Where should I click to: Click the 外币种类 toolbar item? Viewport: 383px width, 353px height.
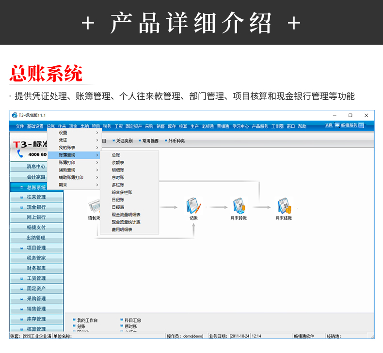tap(176, 141)
